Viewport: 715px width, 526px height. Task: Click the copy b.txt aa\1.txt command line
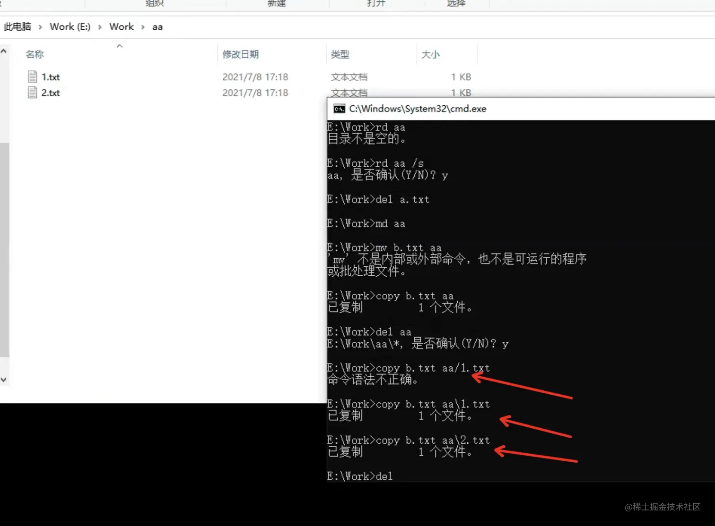coord(409,404)
